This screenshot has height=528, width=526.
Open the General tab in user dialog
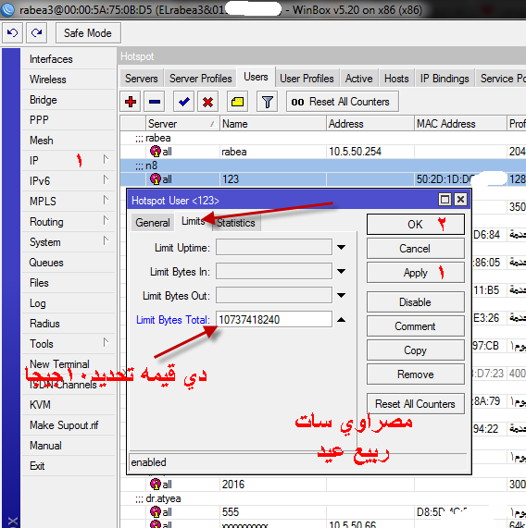(x=153, y=223)
